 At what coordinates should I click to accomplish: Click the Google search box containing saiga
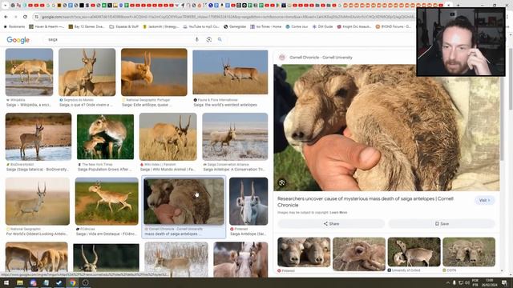(119, 39)
